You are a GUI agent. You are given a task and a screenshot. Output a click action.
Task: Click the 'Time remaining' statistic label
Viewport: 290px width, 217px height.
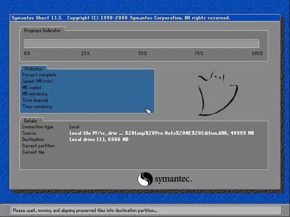click(37, 107)
